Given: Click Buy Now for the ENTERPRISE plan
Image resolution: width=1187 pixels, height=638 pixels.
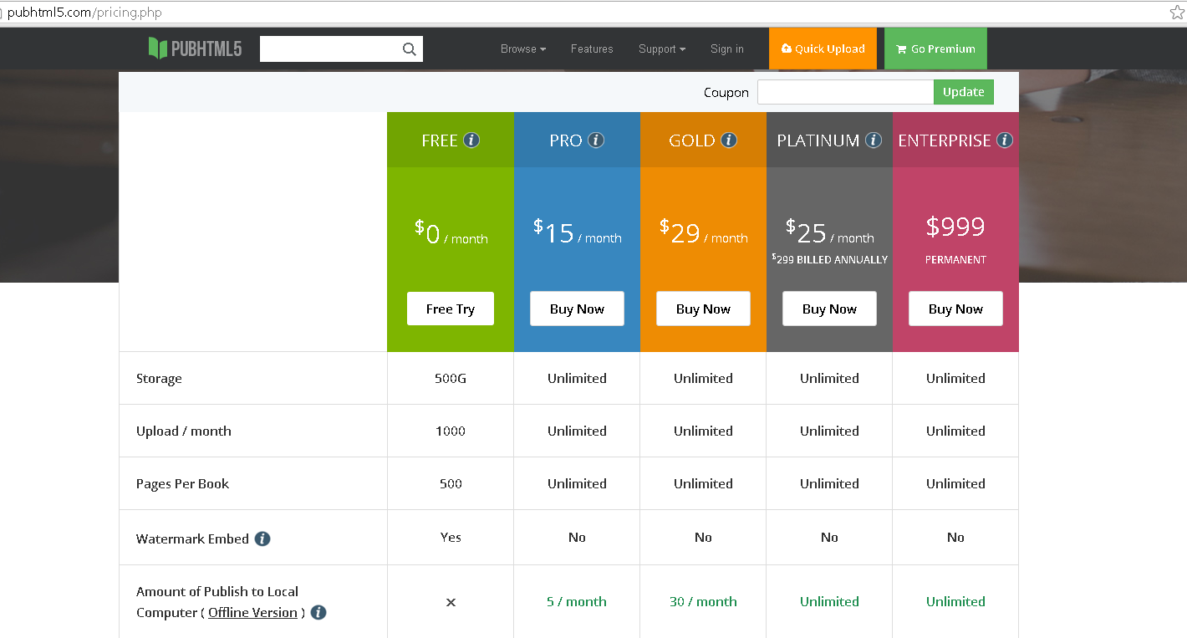Looking at the screenshot, I should (x=955, y=309).
